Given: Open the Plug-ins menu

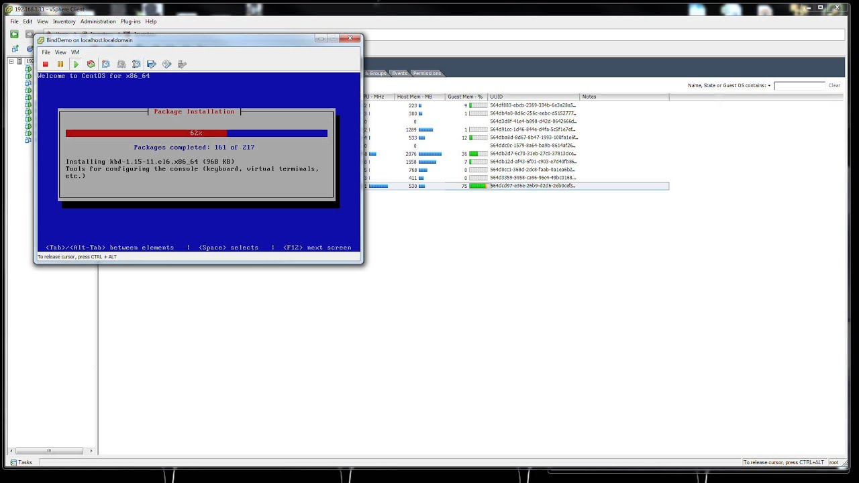Looking at the screenshot, I should coord(130,21).
